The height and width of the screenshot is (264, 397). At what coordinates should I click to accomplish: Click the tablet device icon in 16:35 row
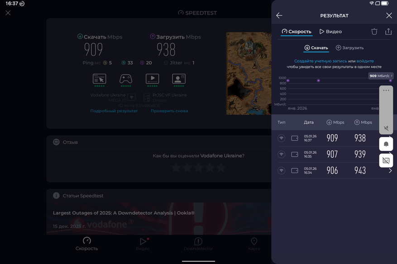coord(295,155)
